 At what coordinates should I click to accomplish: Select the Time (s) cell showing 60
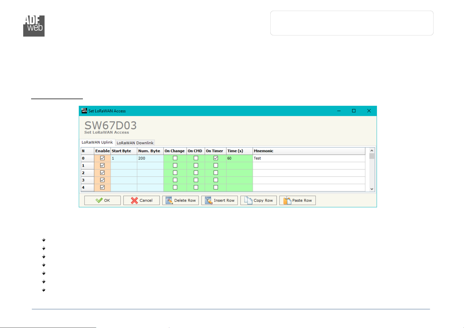tap(240, 158)
